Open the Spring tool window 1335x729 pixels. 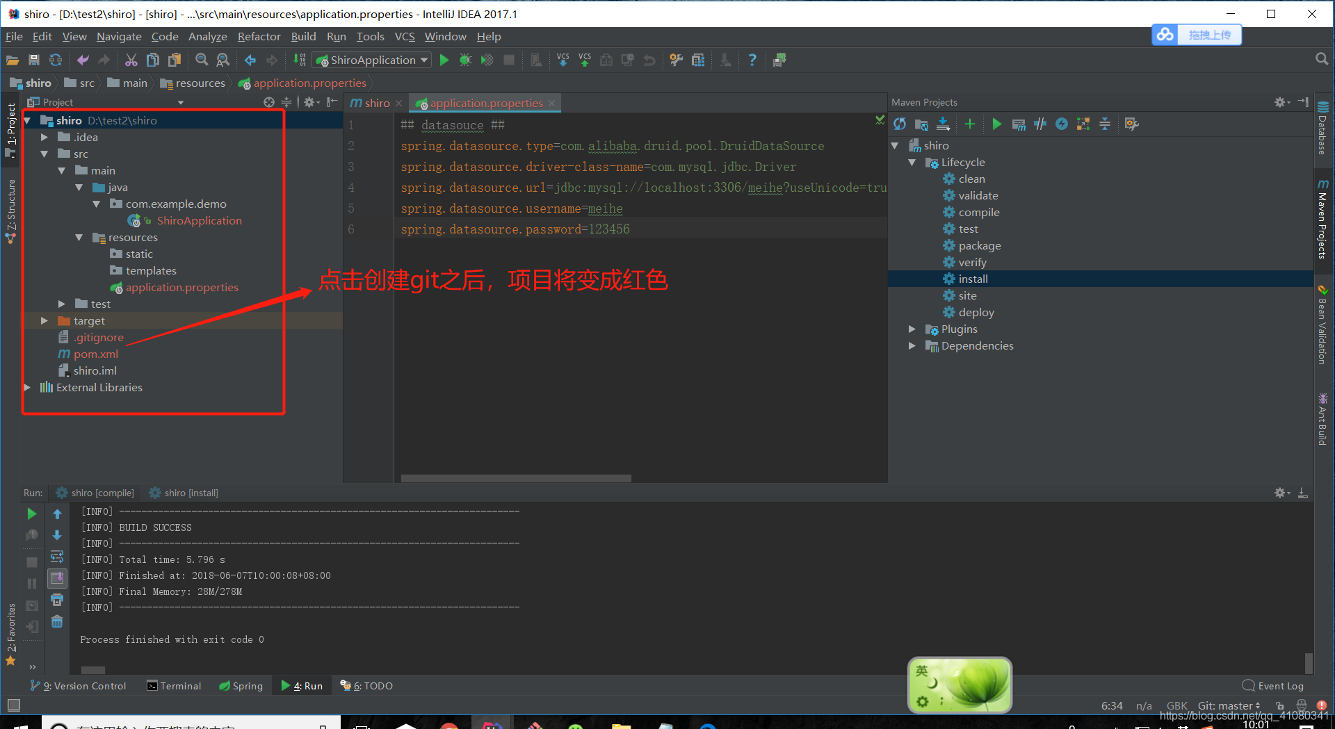pos(241,686)
